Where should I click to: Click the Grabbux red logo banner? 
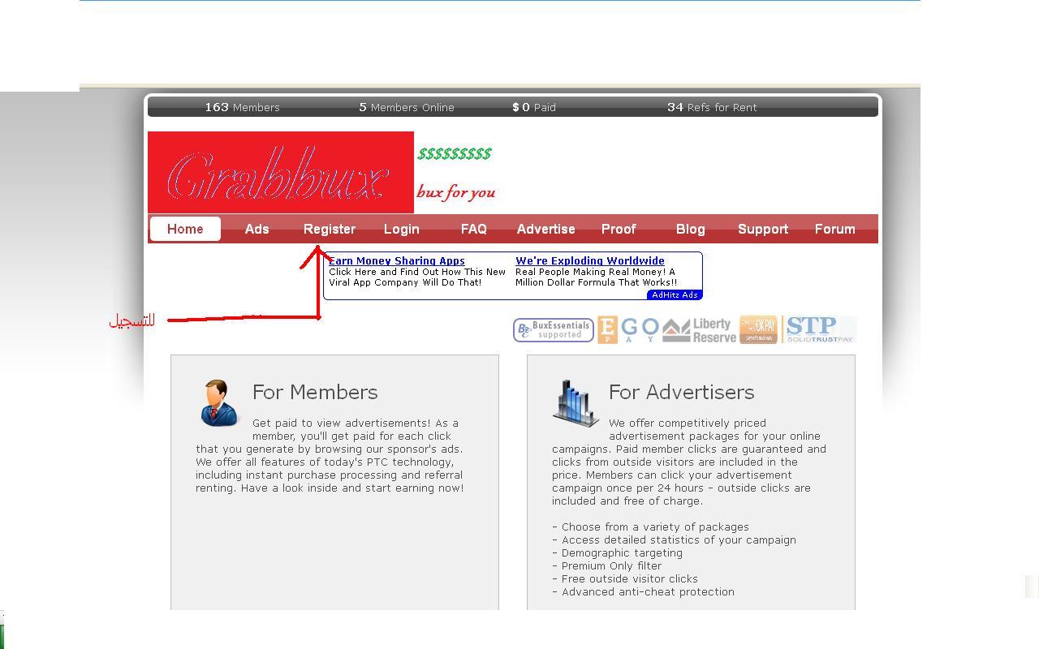point(281,172)
